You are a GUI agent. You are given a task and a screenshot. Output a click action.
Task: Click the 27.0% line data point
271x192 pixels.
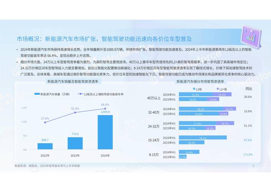[x=45, y=122]
